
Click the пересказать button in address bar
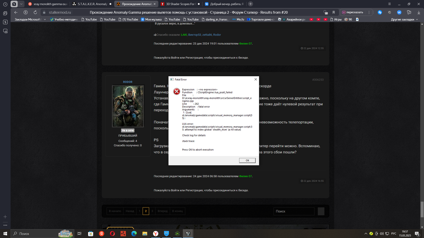(354, 12)
